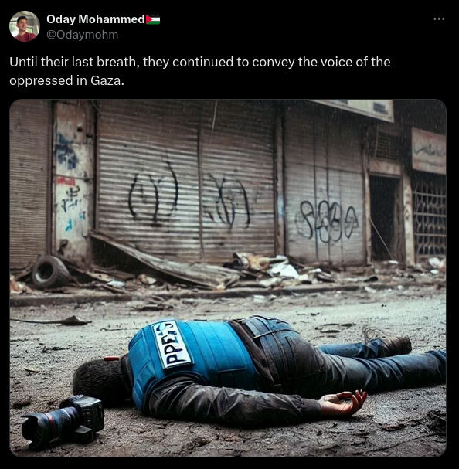The image size is (459, 469).
Task: Open Oday Mohammed's profile avatar
Action: pos(25,26)
